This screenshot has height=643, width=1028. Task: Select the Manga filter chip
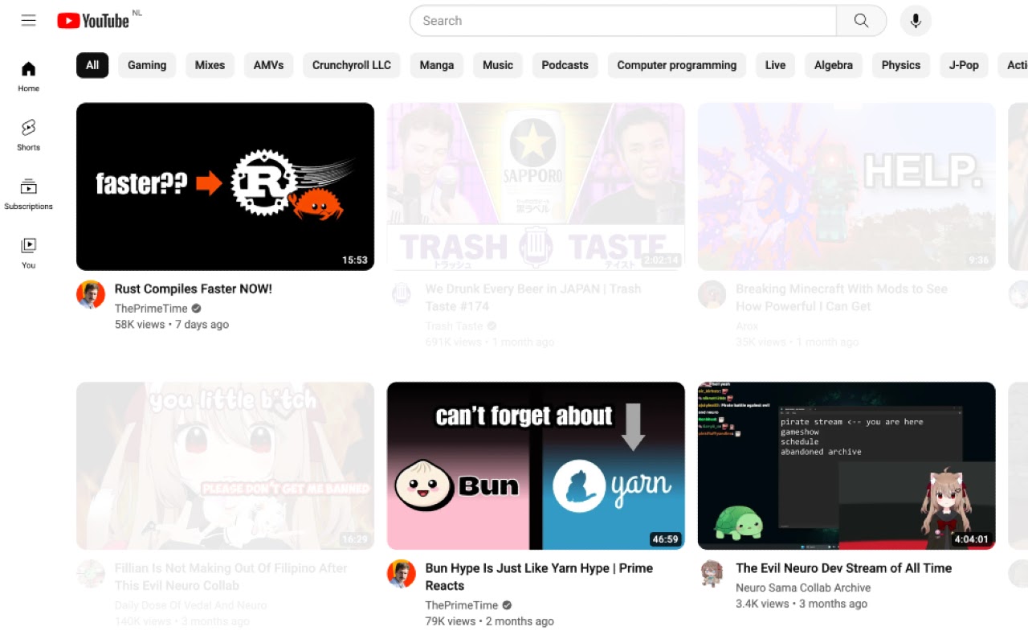pyautogui.click(x=437, y=65)
